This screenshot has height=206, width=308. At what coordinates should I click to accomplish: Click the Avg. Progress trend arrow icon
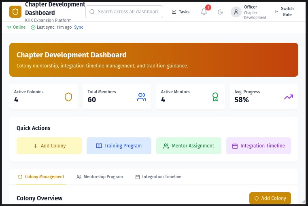tap(289, 97)
